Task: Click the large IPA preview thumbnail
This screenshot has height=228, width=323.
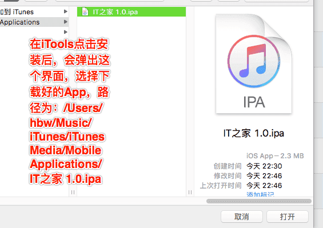Action: [x=254, y=63]
